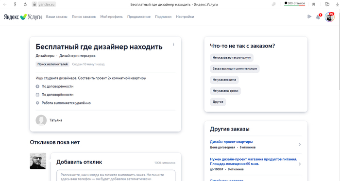This screenshot has height=181, width=340.
Task: Click the Создан 10 минут назад timestamp
Action: coord(88,65)
